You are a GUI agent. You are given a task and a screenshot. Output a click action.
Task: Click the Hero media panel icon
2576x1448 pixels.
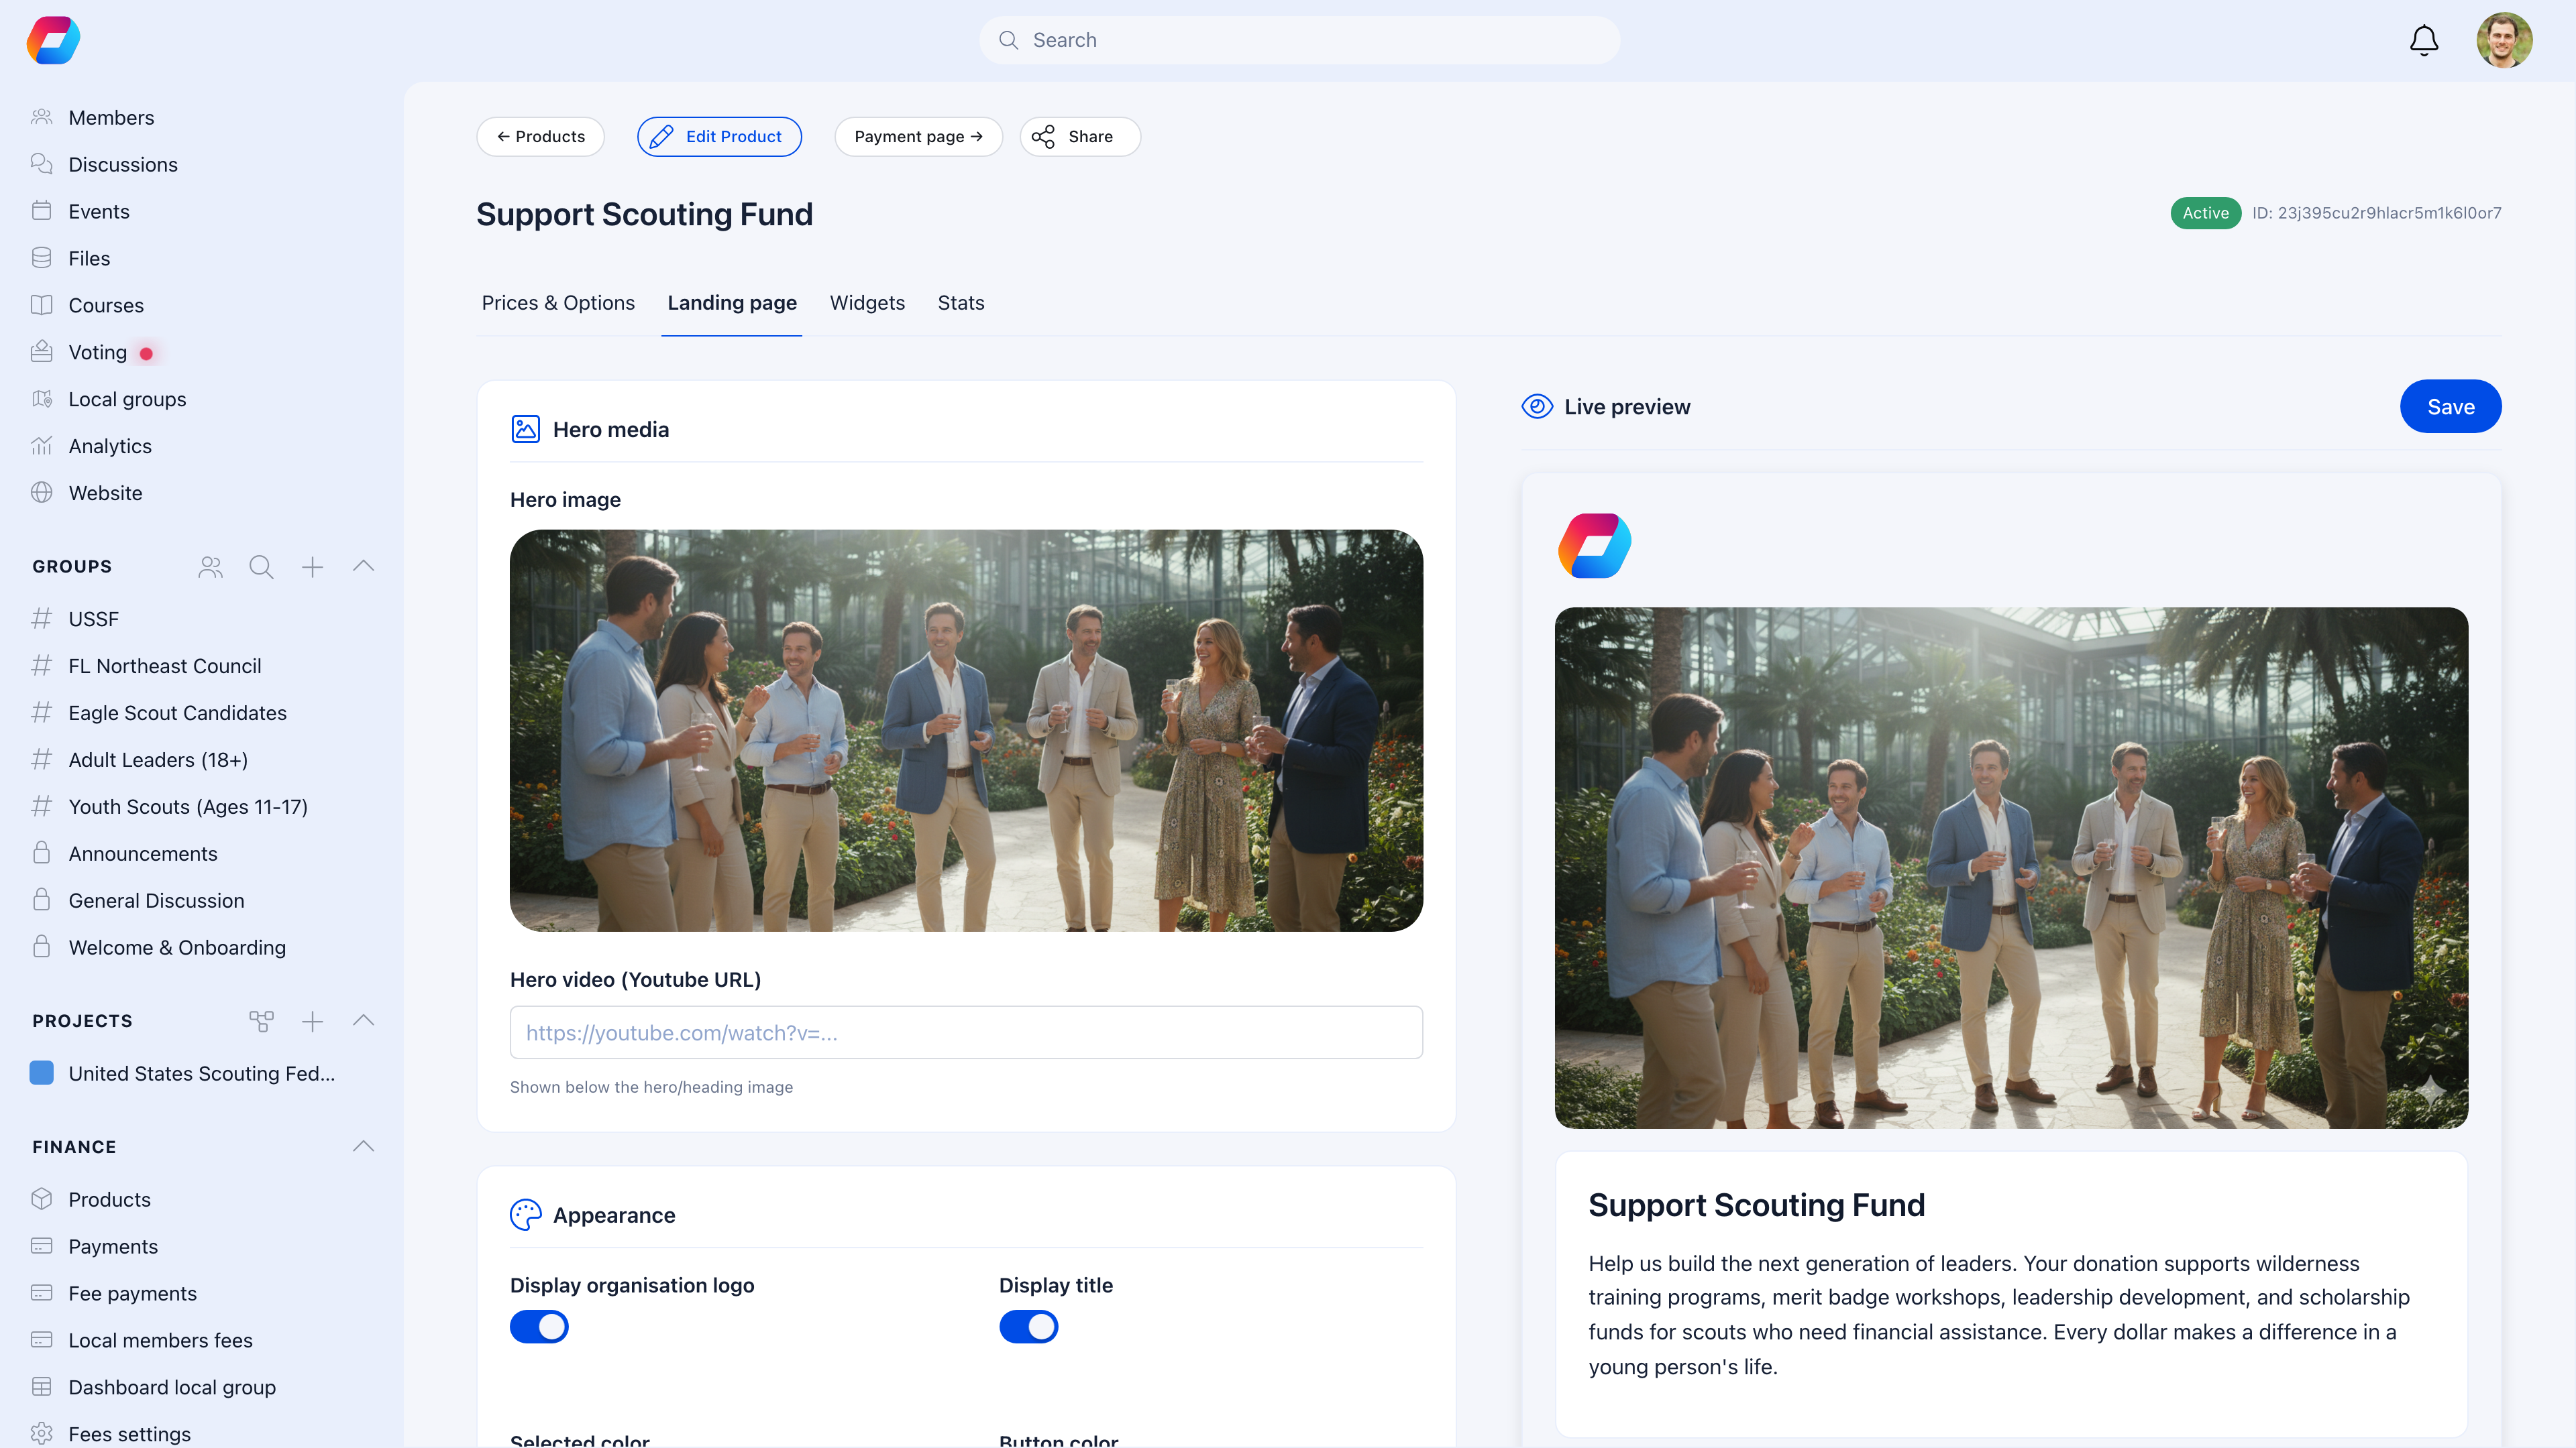click(525, 429)
